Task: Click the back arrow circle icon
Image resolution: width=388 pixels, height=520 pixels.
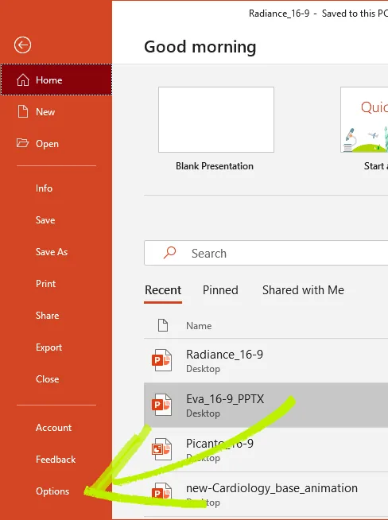Action: click(22, 45)
